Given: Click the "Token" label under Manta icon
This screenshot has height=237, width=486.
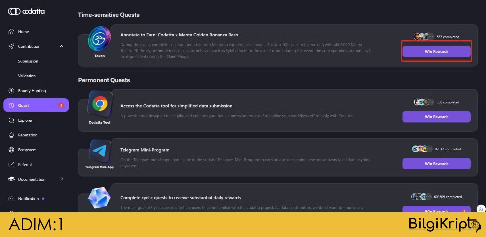Looking at the screenshot, I should [x=99, y=56].
